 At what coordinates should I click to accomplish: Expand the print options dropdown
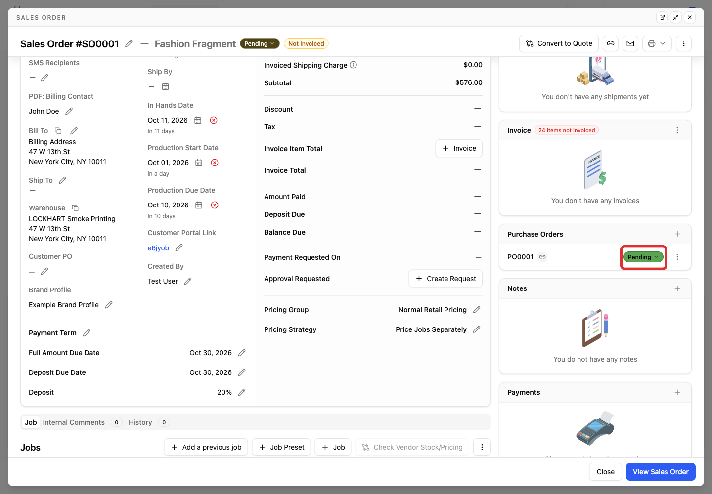tap(657, 43)
